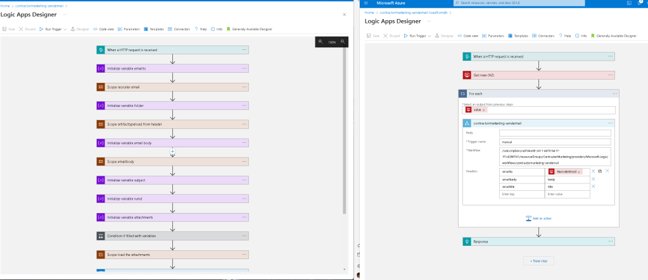
Task: Click Code view in the left designer toolbar
Action: coord(103,29)
